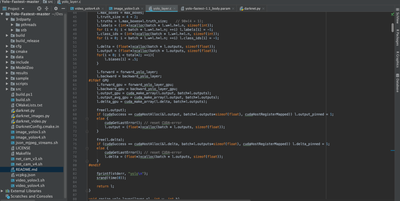Switch to image_yolov3.sh tab
Screen dimensions: 400x201
(x=126, y=9)
